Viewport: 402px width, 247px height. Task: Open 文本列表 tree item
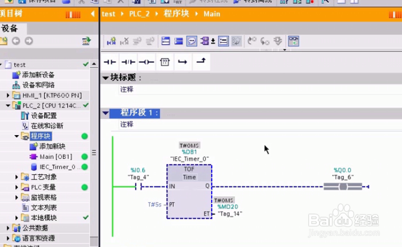pos(44,207)
